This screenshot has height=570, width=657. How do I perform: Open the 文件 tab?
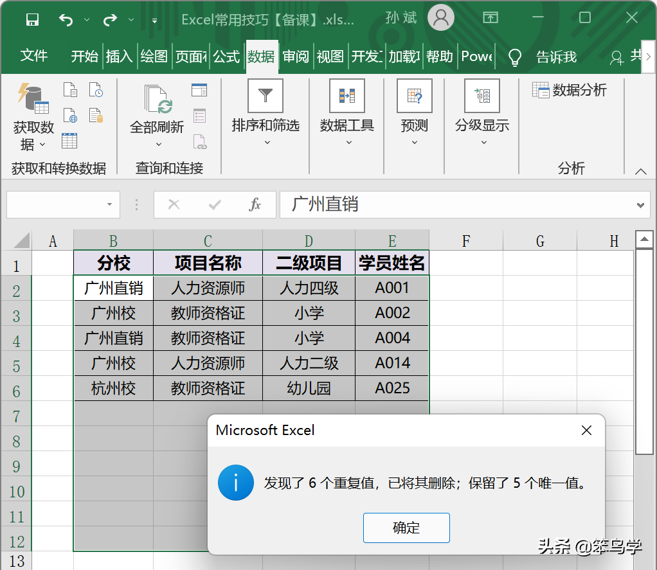click(34, 56)
